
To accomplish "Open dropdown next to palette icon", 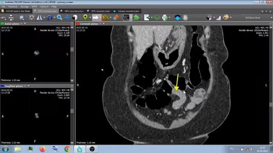I will tap(231, 17).
